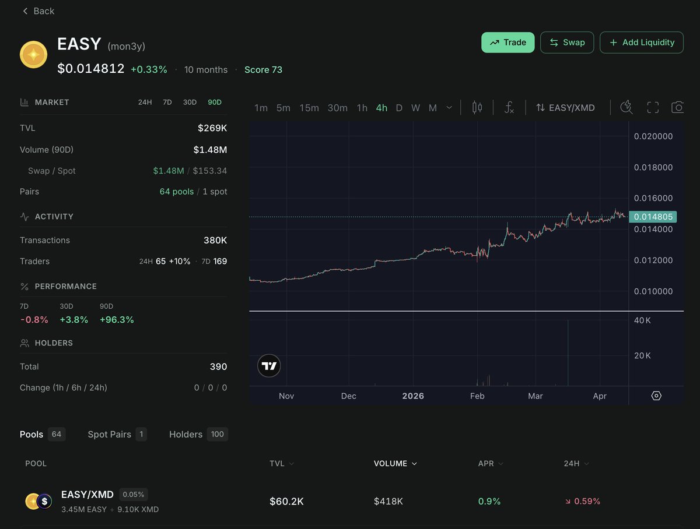Click the TVL value $269K
700x529 pixels.
click(212, 128)
